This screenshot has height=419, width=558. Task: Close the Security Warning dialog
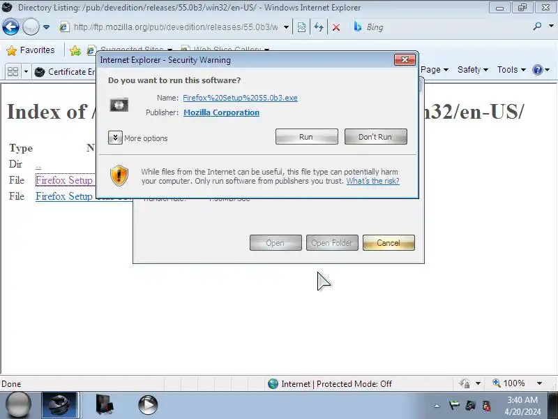[405, 60]
